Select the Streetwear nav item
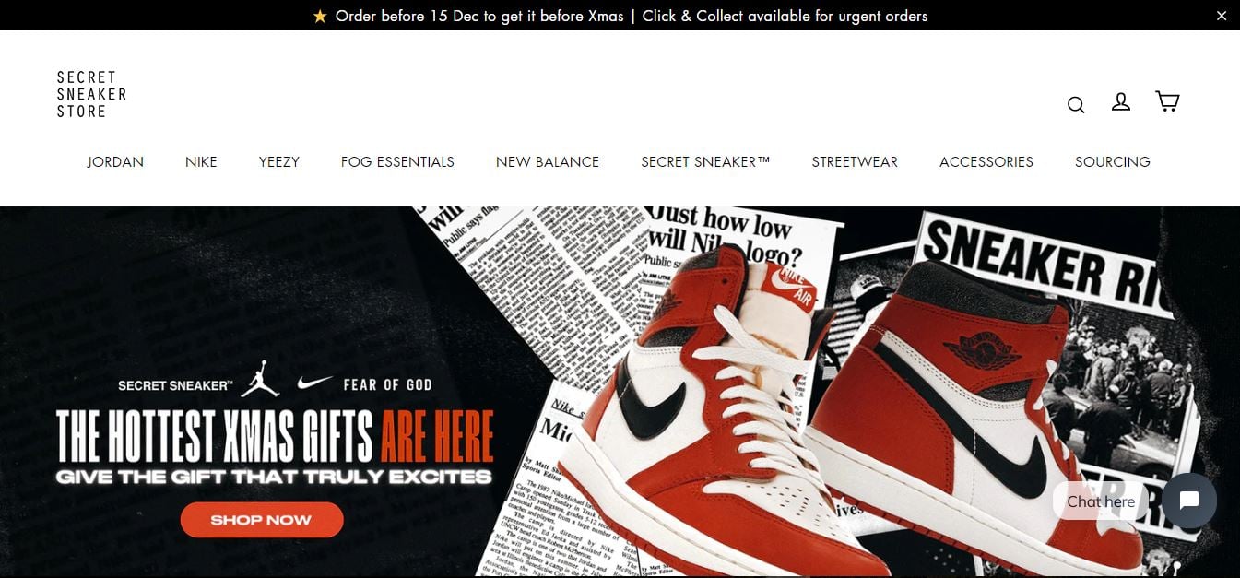The image size is (1240, 578). [855, 162]
